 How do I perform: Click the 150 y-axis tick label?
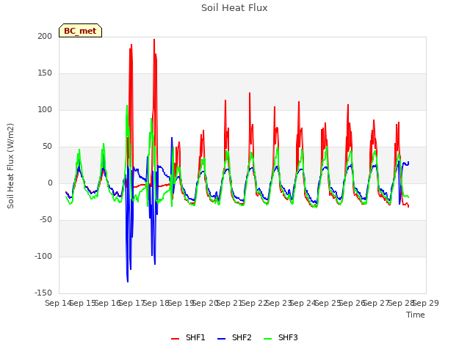[45, 73]
